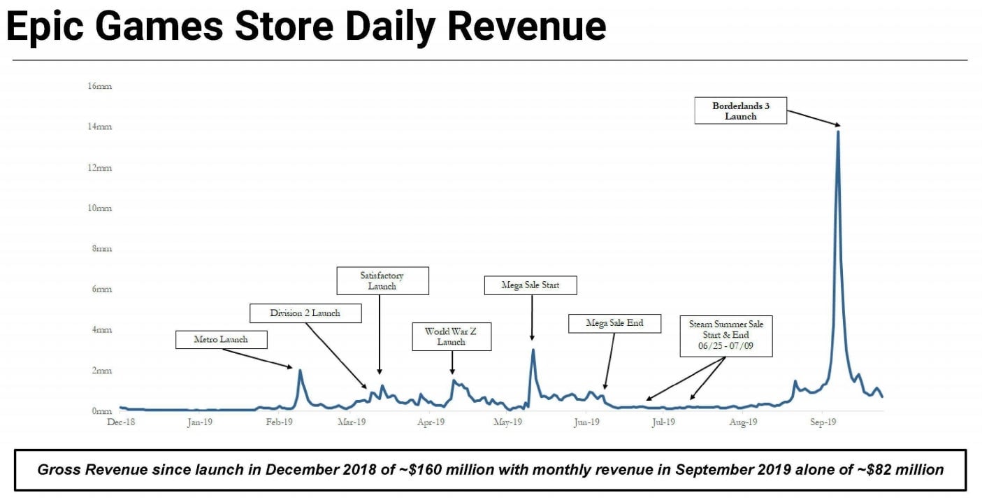
Task: Select the Gross Revenue summary text box
Action: pyautogui.click(x=490, y=470)
